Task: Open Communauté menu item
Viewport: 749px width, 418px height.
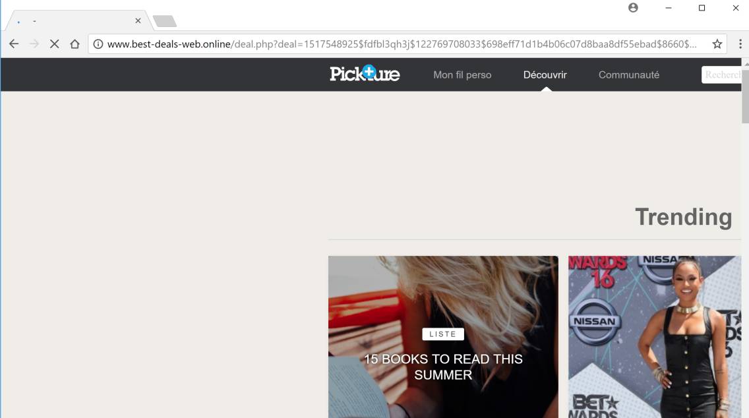Action: (628, 75)
